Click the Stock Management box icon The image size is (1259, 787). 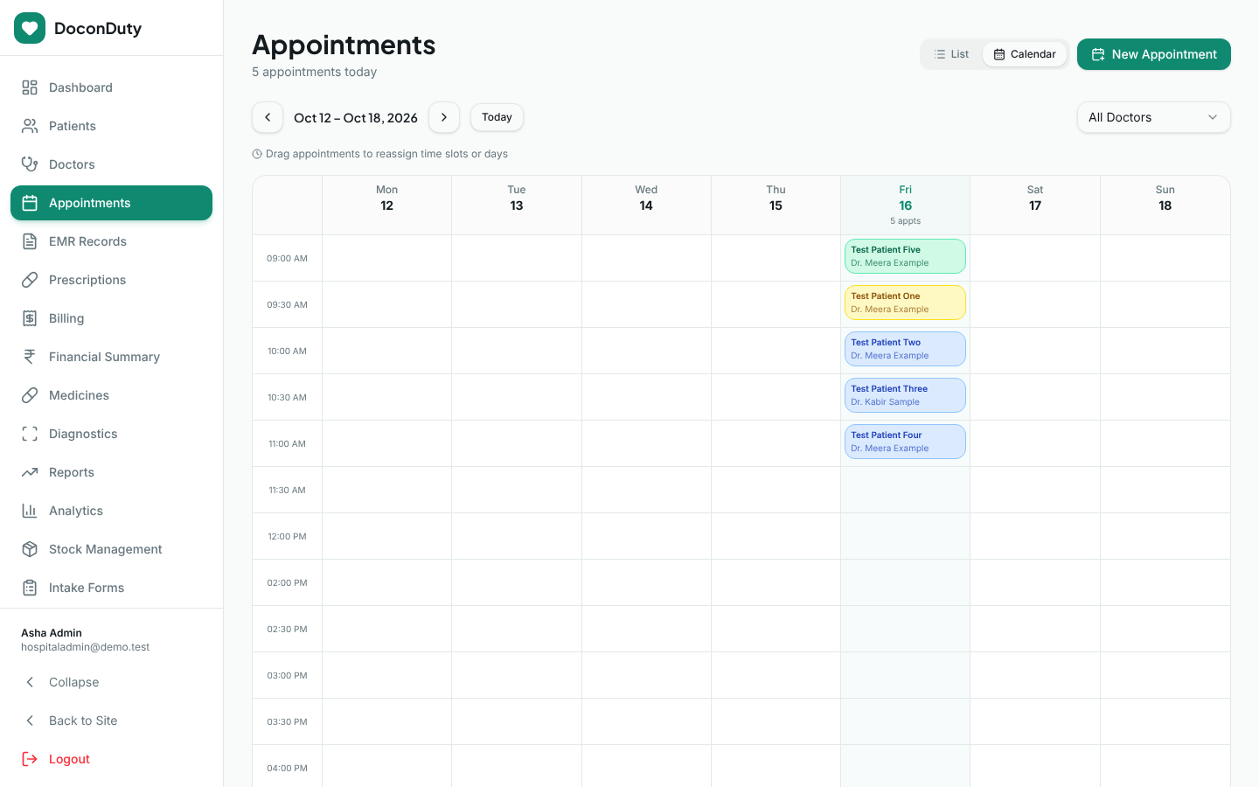coord(30,549)
